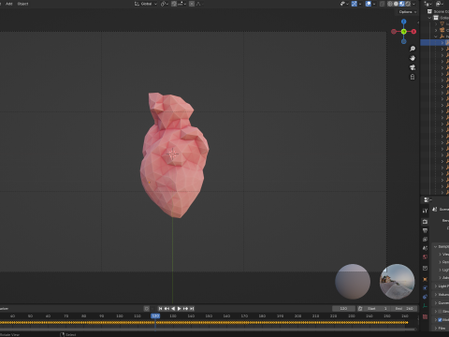Enable the Simplify checkbox
The height and width of the screenshot is (337, 449).
click(440, 311)
